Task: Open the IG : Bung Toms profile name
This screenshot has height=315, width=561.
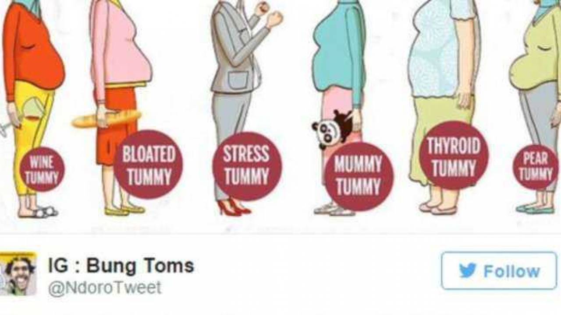Action: click(x=121, y=266)
